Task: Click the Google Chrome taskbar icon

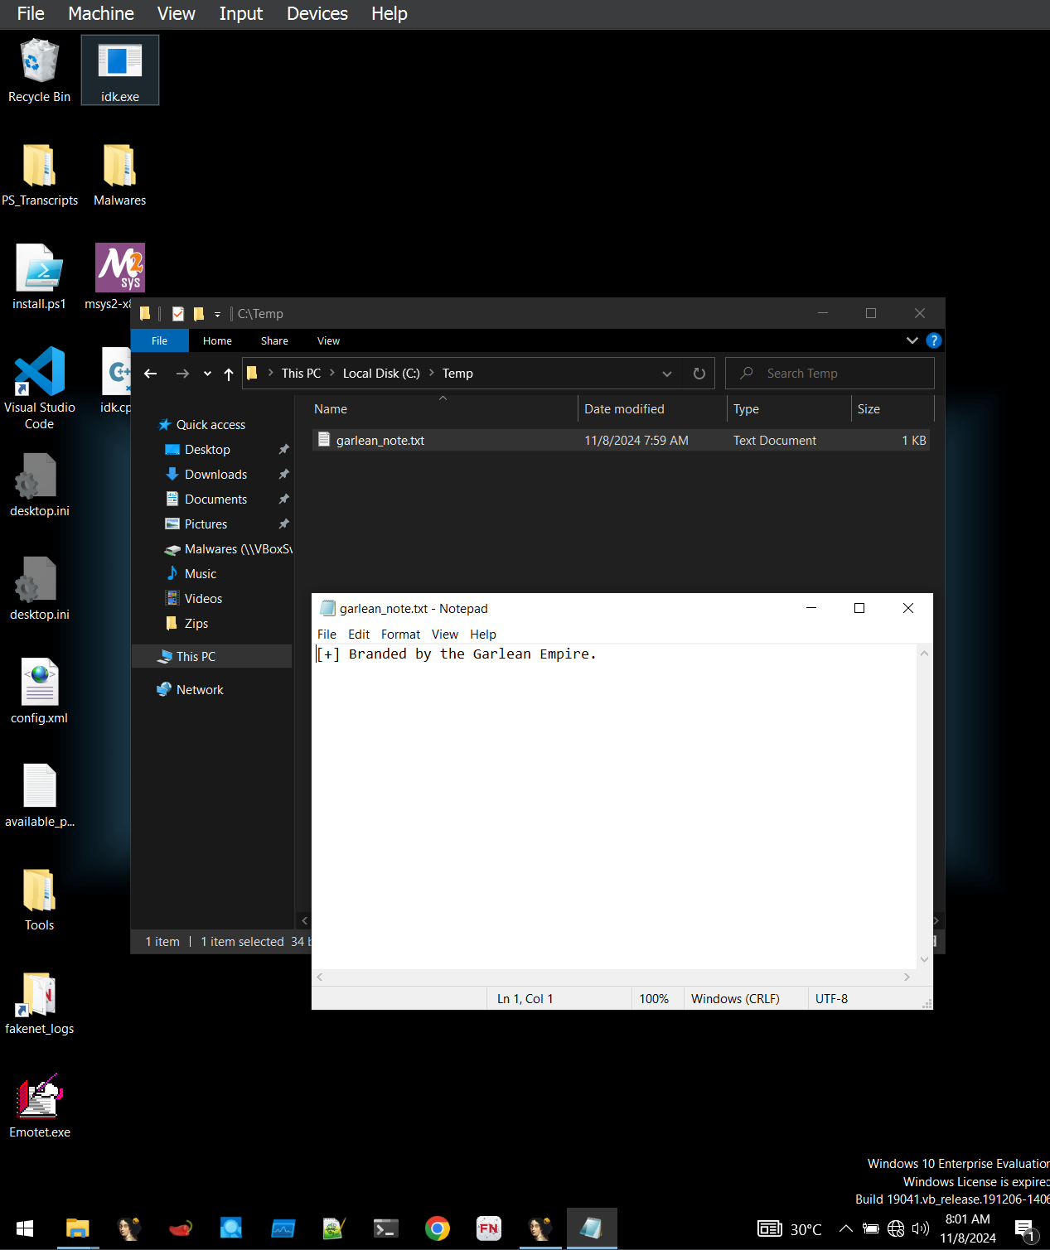Action: (x=437, y=1228)
